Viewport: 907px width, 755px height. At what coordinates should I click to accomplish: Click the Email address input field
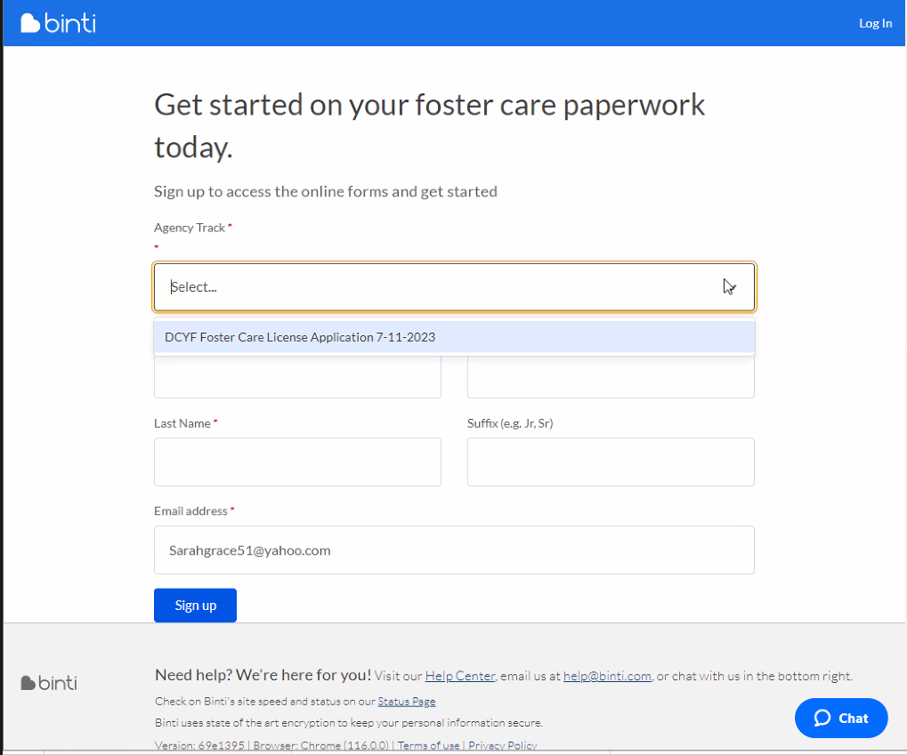(454, 550)
